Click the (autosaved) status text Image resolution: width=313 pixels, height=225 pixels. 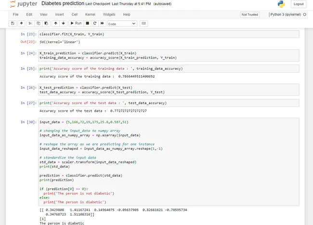162,4
